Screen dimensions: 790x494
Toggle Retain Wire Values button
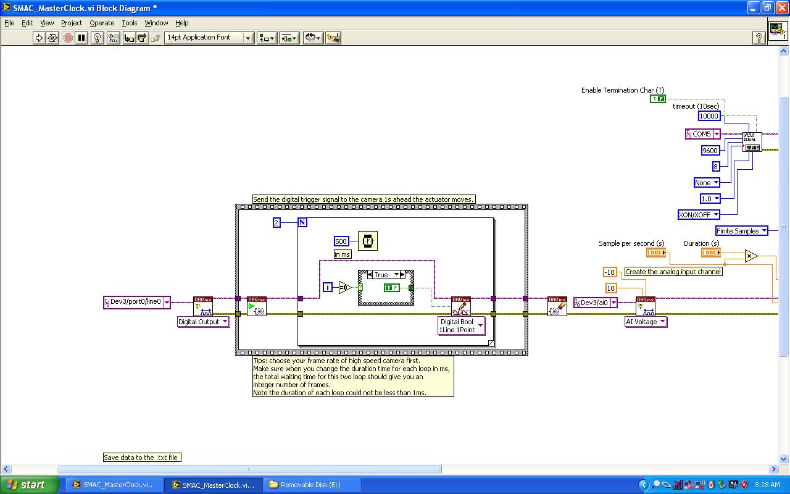click(114, 38)
